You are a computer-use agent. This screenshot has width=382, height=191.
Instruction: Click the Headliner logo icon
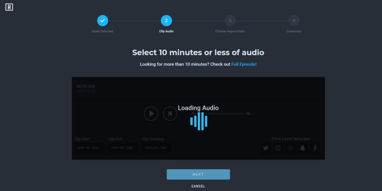[x=9, y=7]
